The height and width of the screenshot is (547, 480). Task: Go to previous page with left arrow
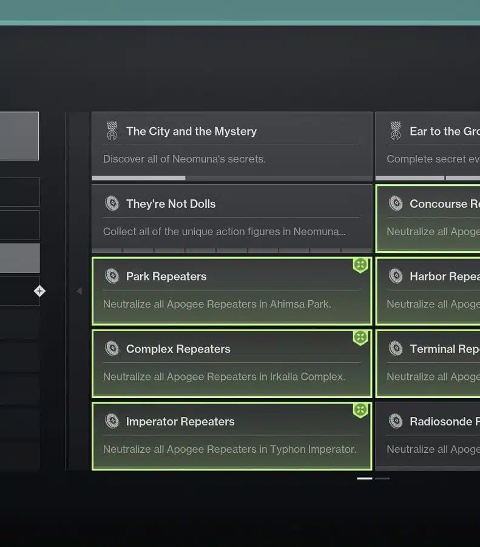79,291
